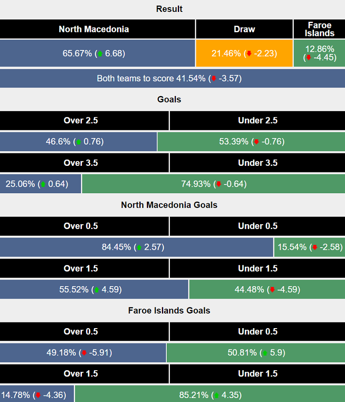Screen dimensions: 345x402
Task: Select the North Macedonia result header
Action: tap(94, 29)
